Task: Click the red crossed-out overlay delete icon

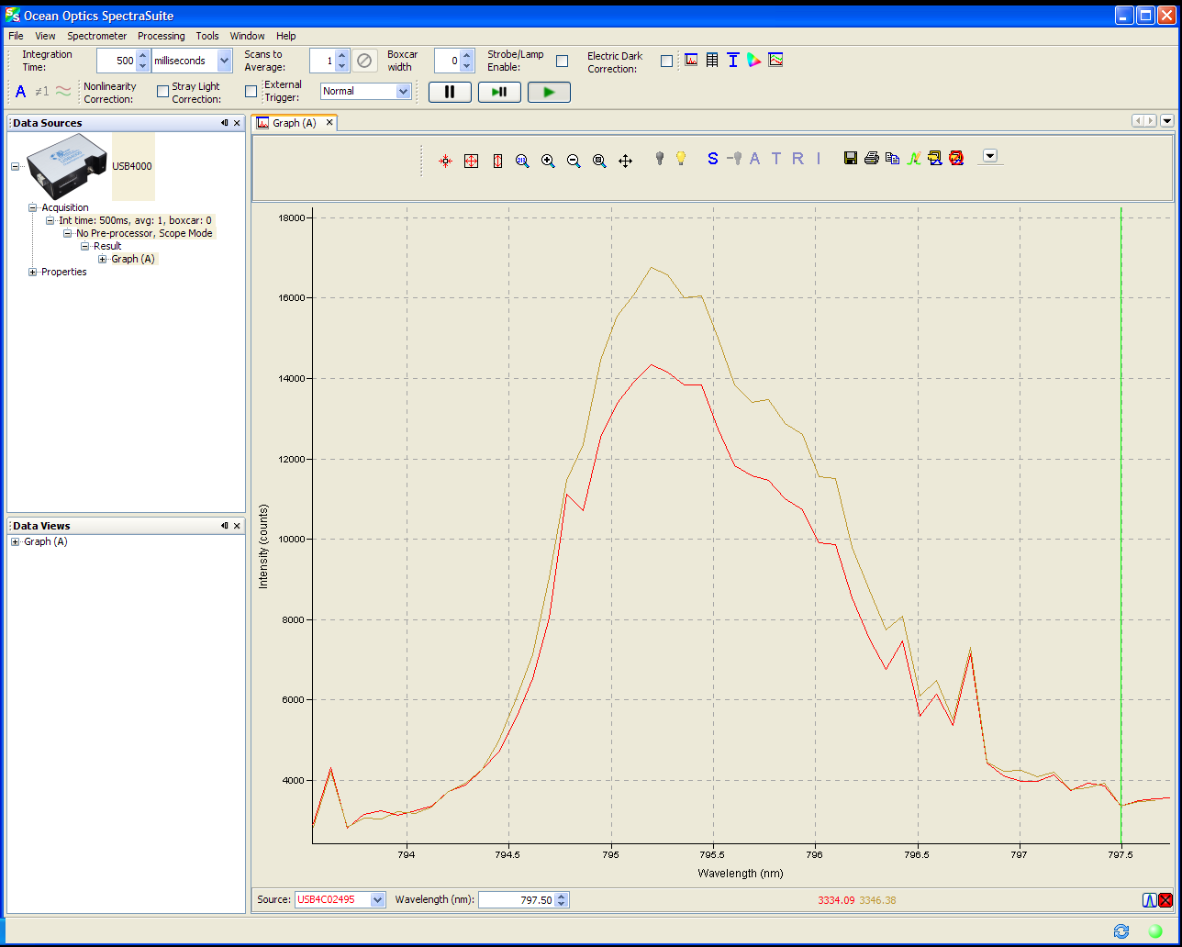Action: click(x=956, y=158)
